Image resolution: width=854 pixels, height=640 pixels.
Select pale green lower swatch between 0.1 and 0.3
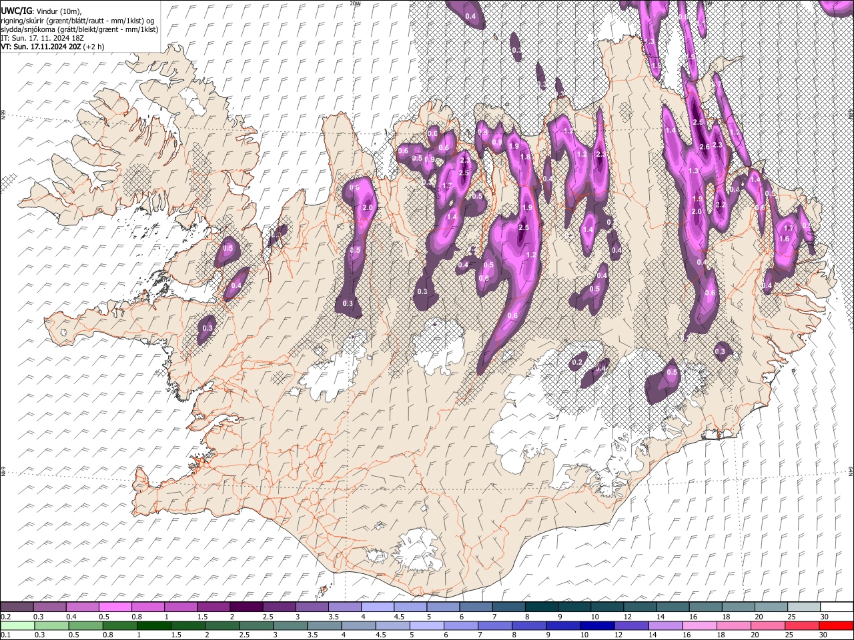point(17,626)
